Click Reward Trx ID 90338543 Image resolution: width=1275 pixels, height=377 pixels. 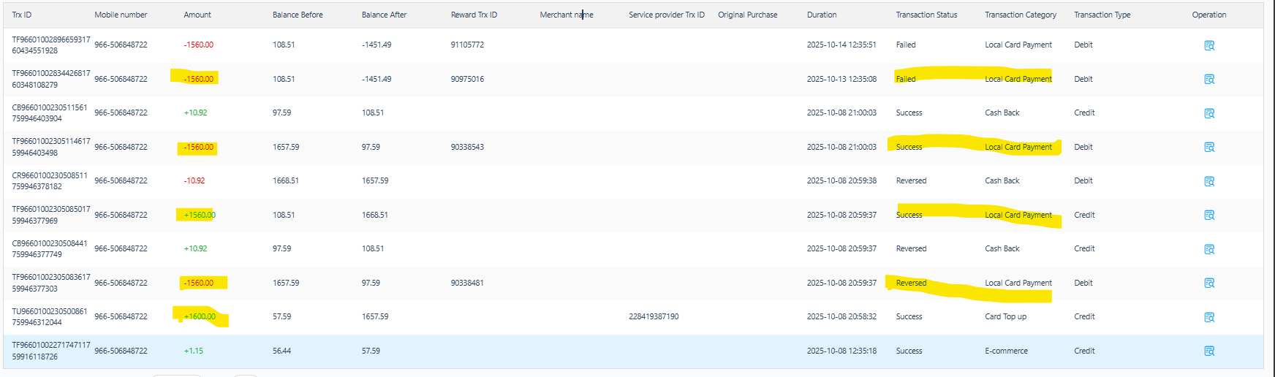[x=467, y=147]
